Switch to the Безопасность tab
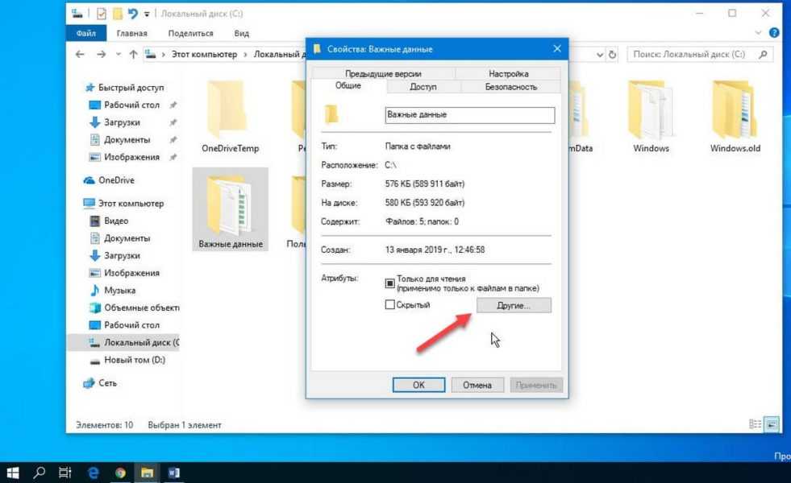This screenshot has width=791, height=483. tap(510, 86)
